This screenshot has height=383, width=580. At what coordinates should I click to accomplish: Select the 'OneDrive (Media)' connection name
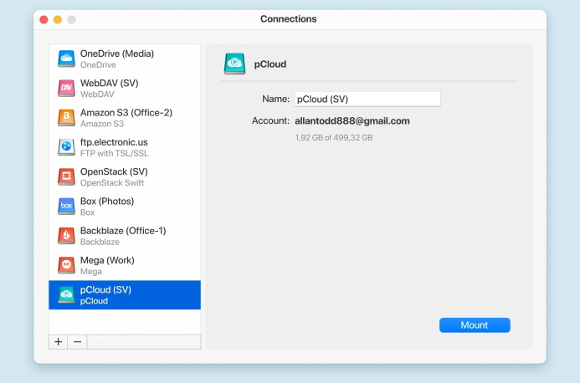(x=117, y=54)
